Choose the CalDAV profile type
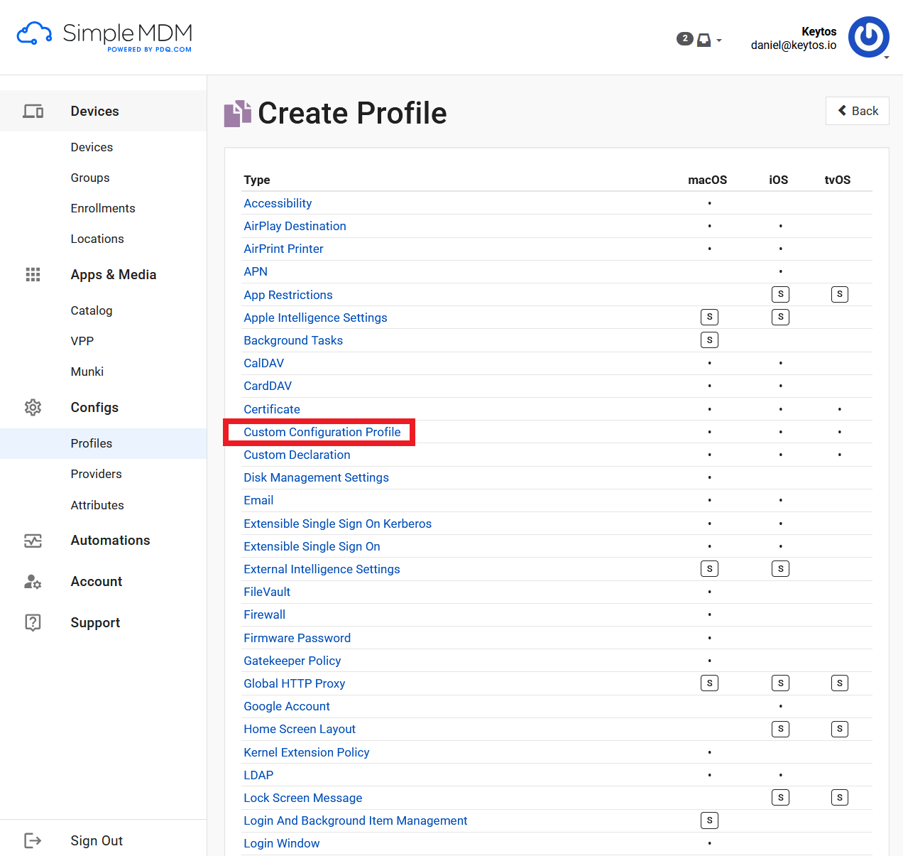 (263, 363)
